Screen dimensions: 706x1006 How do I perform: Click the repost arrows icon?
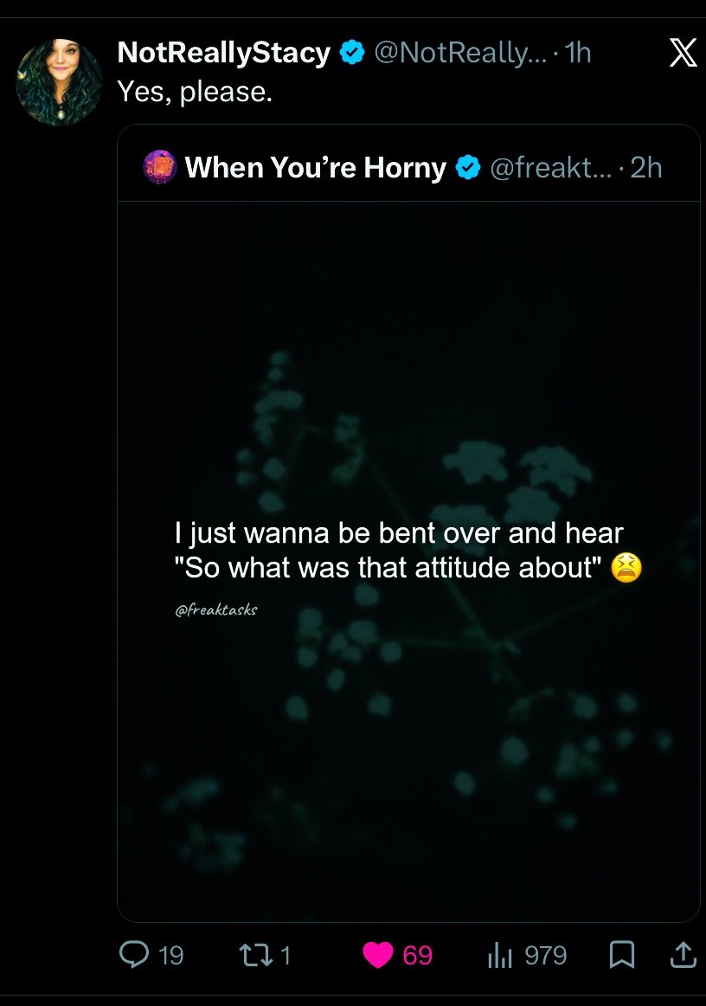click(255, 955)
